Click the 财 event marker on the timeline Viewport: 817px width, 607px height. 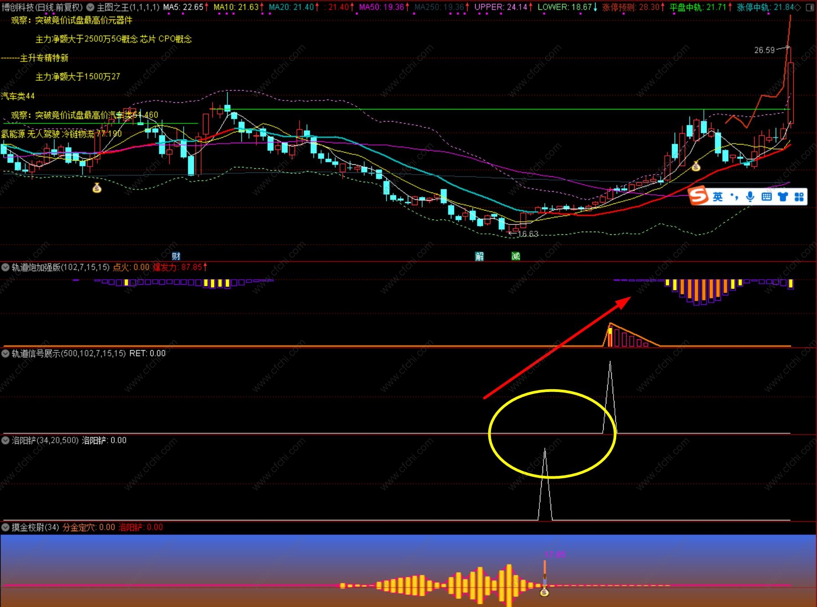tap(176, 256)
